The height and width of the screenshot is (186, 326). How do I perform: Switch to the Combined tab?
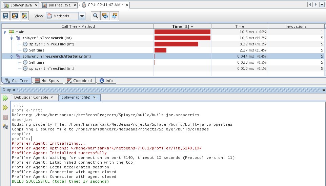coord(79,81)
